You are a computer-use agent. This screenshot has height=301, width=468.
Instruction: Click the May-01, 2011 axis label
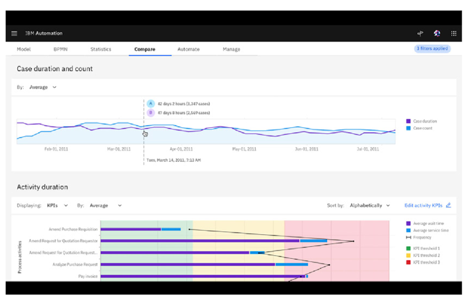244,149
